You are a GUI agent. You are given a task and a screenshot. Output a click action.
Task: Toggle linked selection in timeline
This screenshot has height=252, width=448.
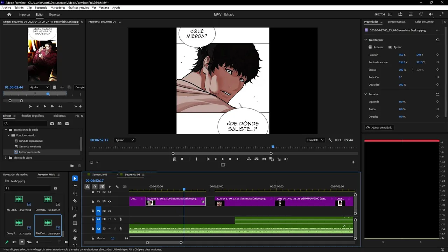(x=102, y=187)
